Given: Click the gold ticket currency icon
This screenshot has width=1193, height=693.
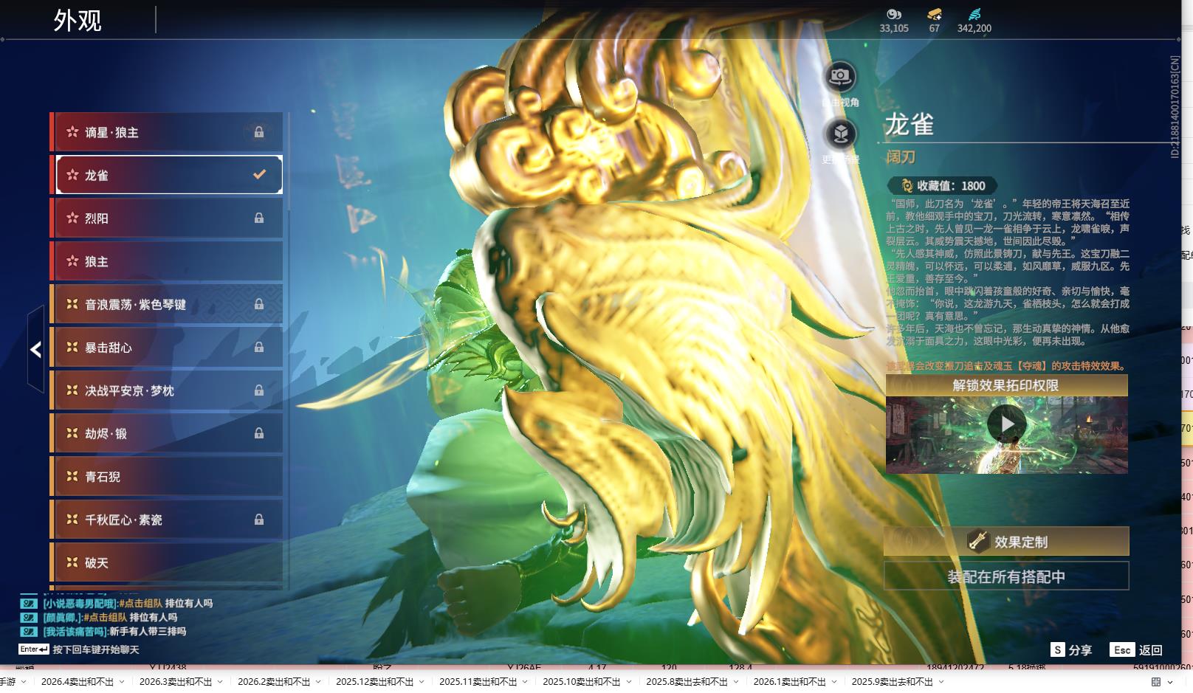Looking at the screenshot, I should [934, 14].
